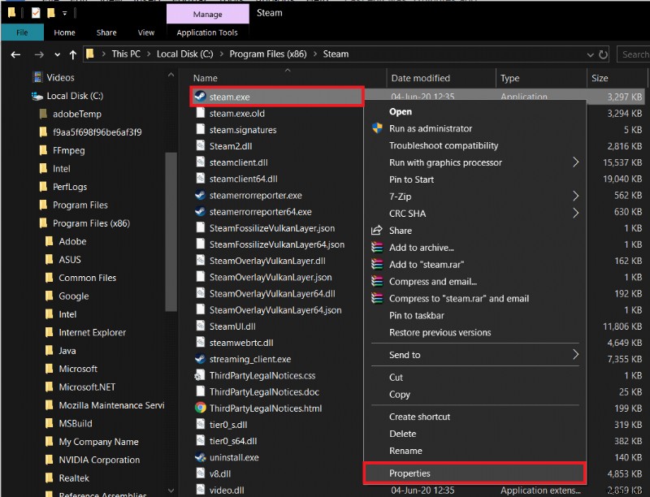
Task: Click the steam.exe Steam icon
Action: [200, 97]
